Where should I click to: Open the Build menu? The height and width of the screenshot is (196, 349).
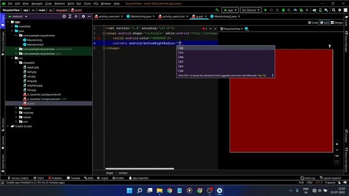tap(70, 4)
